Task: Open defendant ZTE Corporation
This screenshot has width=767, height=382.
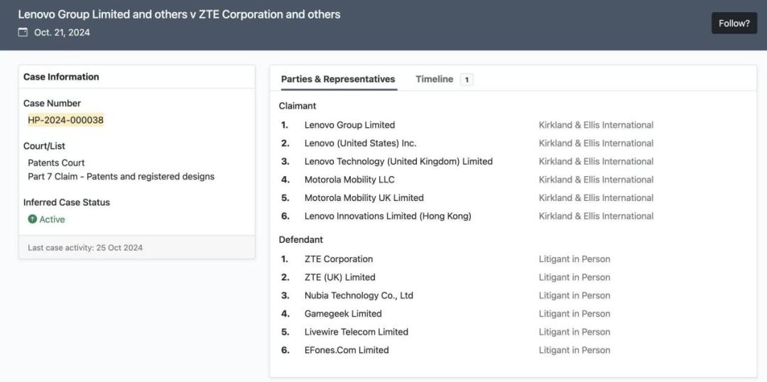Action: (x=339, y=259)
